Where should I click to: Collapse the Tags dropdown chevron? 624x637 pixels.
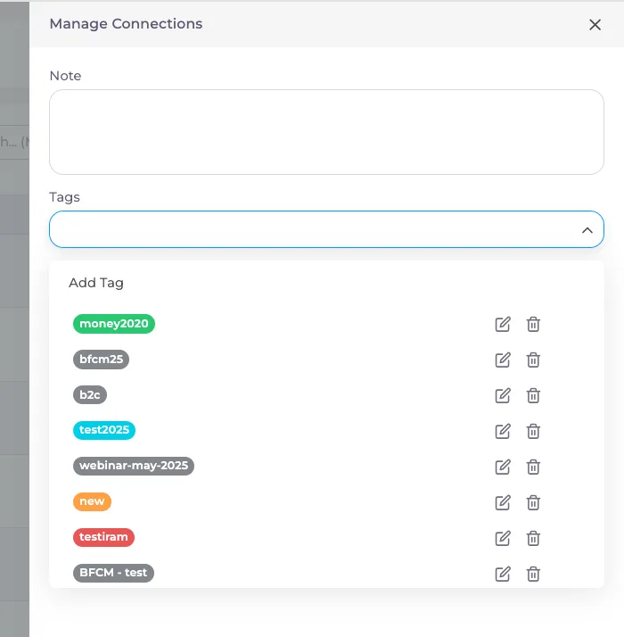click(x=587, y=230)
